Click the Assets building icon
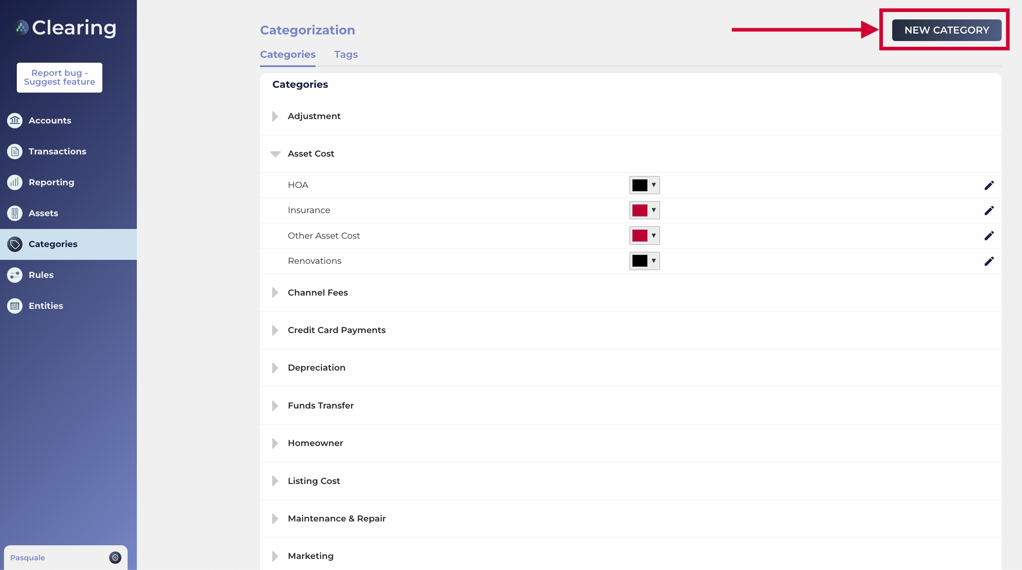Image resolution: width=1022 pixels, height=570 pixels. [15, 213]
